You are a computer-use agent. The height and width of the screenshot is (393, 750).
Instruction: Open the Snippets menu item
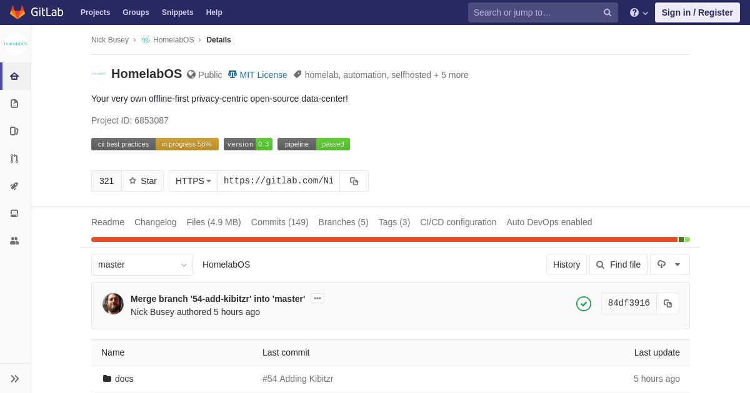[177, 12]
